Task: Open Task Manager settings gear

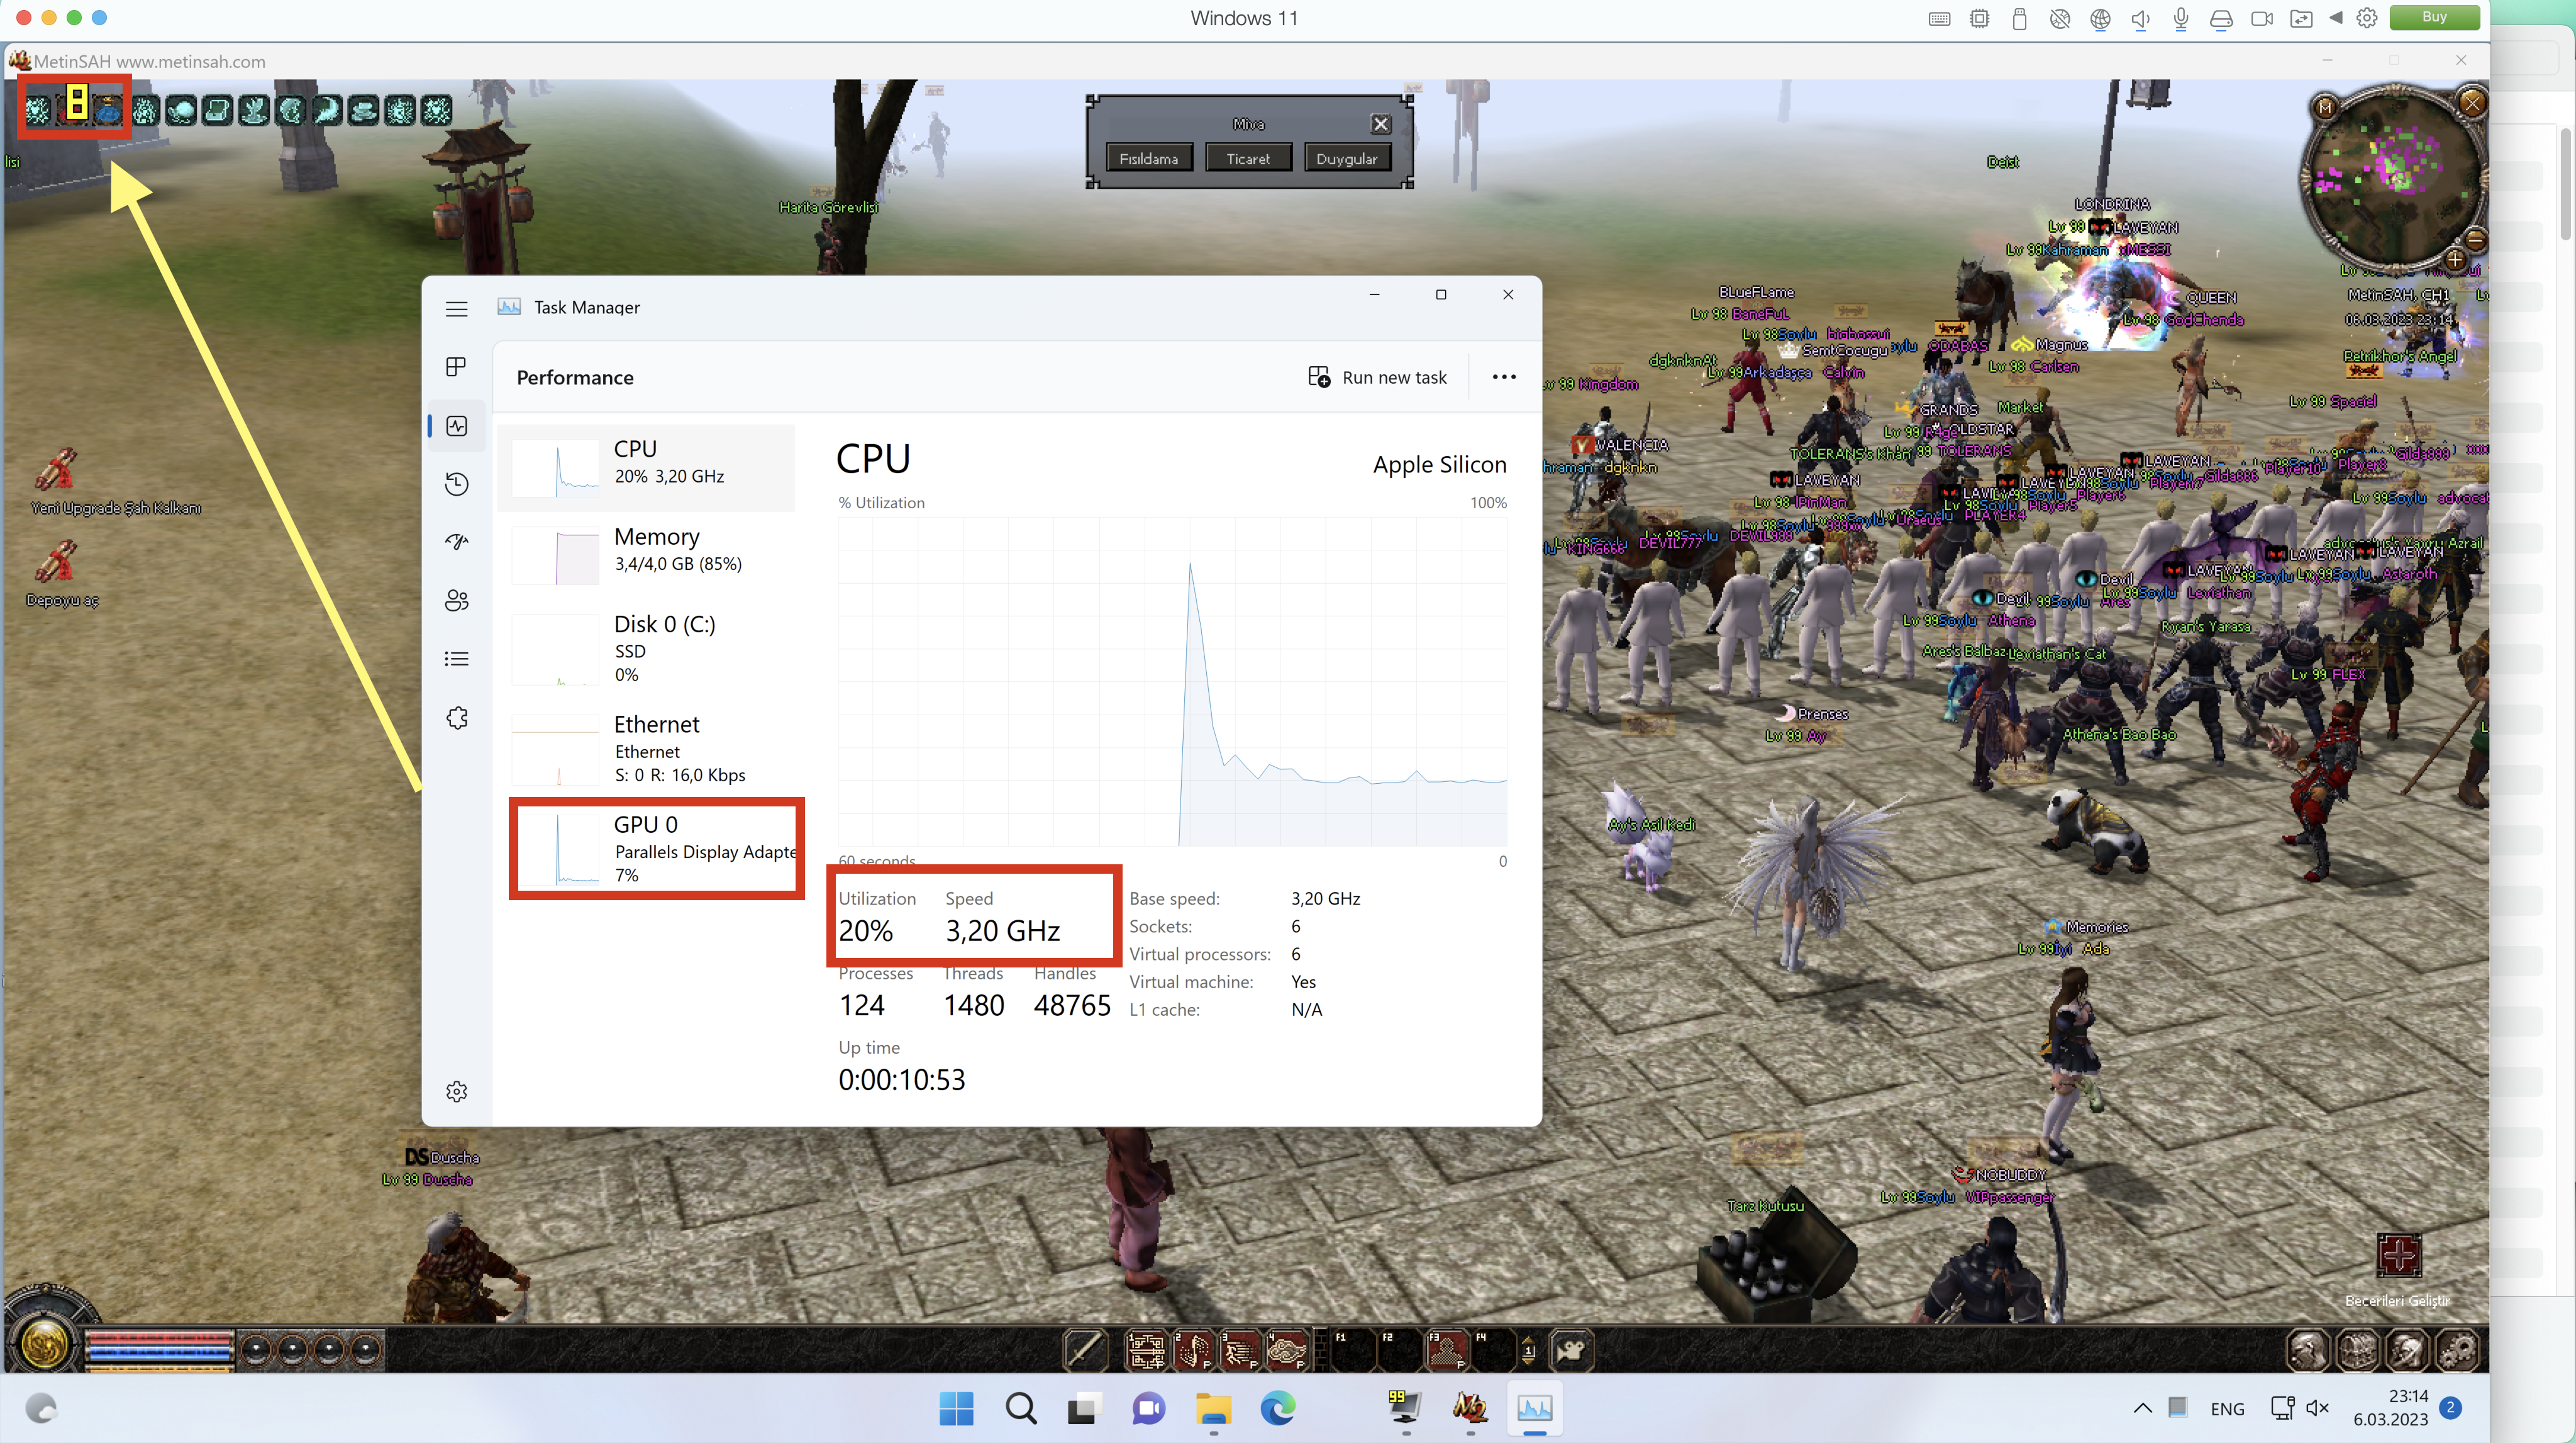Action: pyautogui.click(x=456, y=1091)
